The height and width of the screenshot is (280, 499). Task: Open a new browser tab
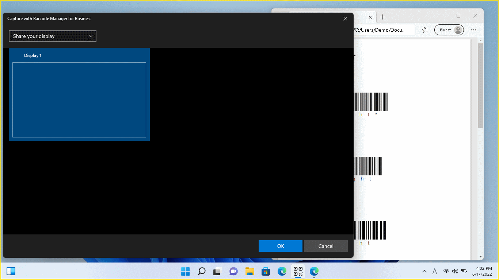[x=382, y=17]
